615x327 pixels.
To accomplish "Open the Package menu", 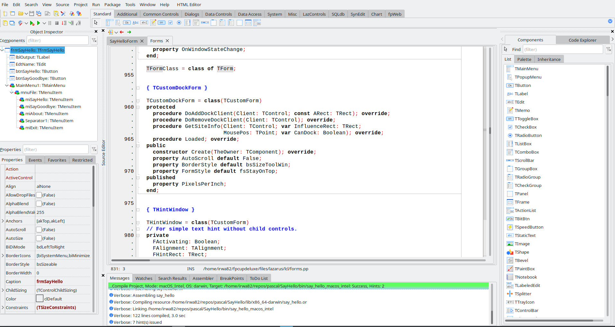I will tap(112, 4).
